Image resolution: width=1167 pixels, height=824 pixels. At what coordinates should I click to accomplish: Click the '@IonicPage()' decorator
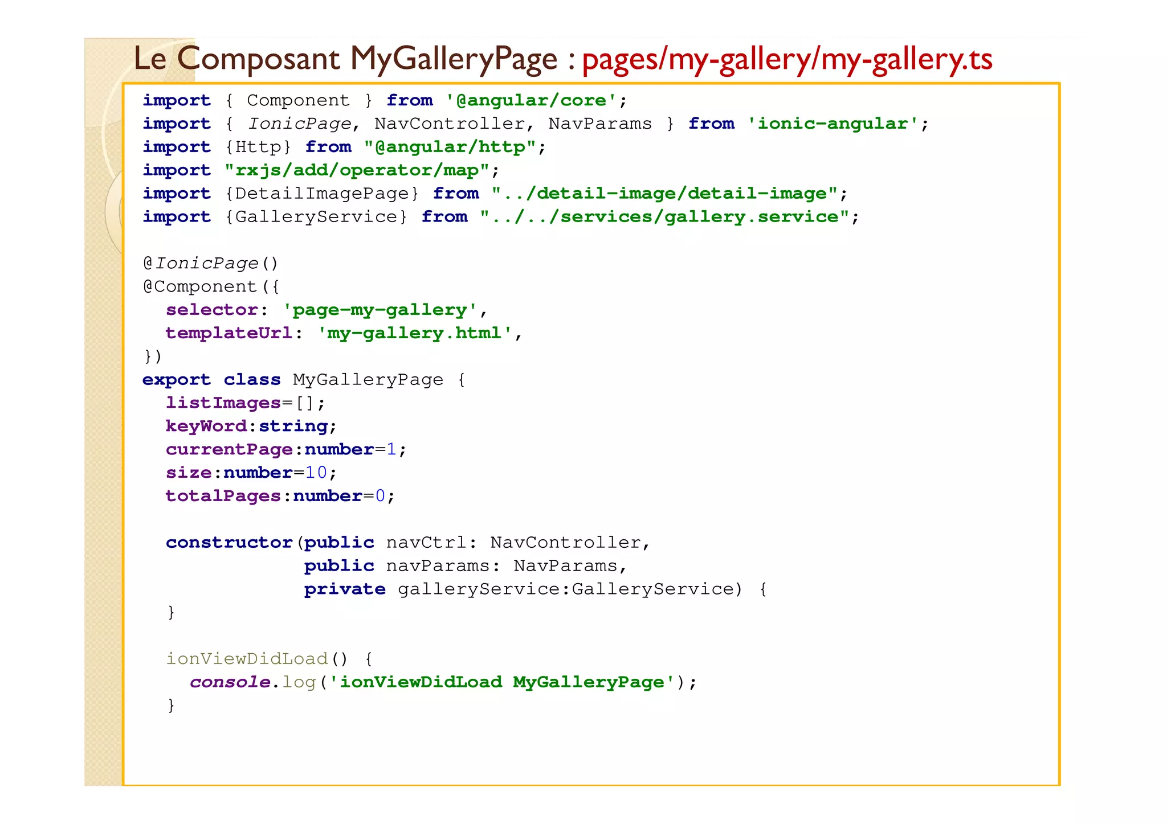point(210,264)
